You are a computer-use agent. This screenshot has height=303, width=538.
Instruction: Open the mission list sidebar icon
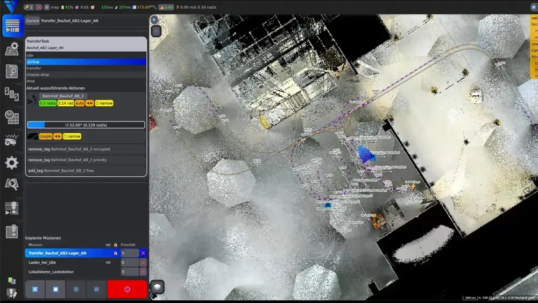click(12, 26)
